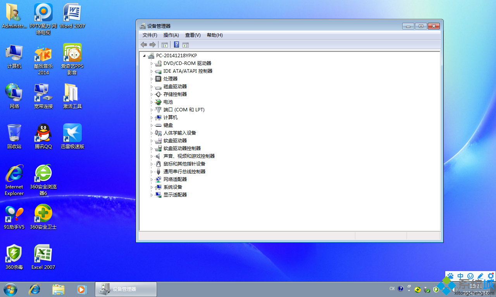
Task: Select the 键盘 device category
Action: coord(168,125)
